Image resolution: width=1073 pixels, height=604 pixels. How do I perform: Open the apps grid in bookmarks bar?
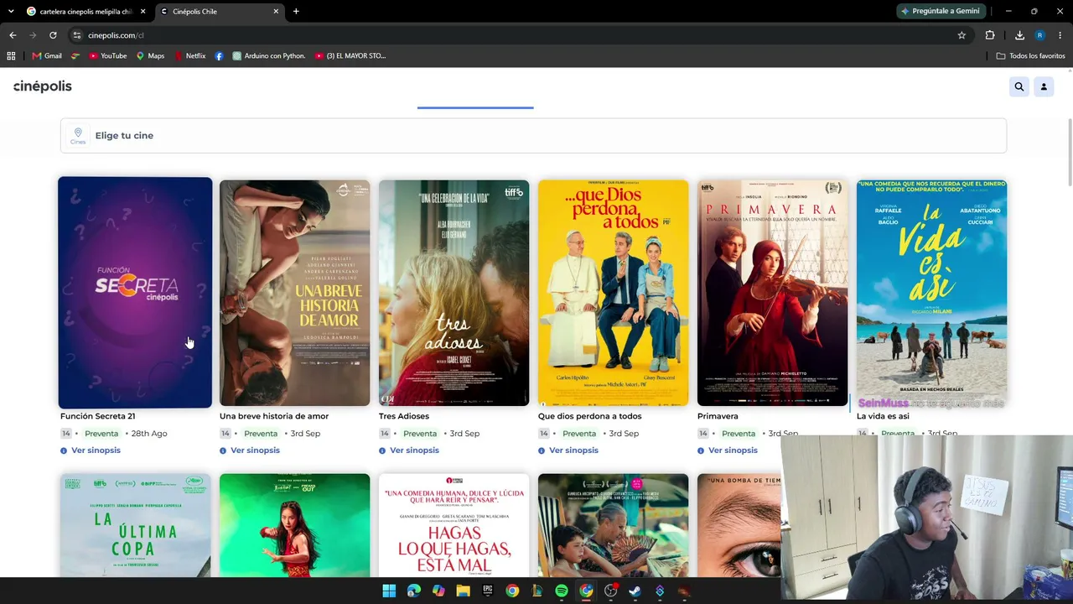[11, 56]
